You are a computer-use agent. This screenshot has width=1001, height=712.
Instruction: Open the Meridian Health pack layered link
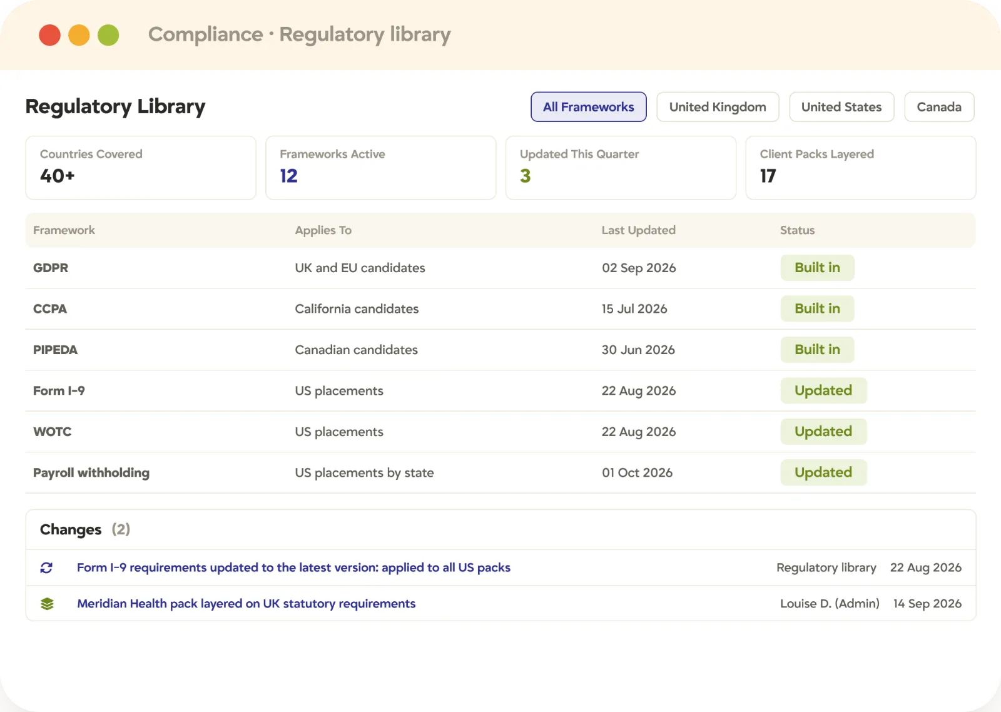click(246, 604)
